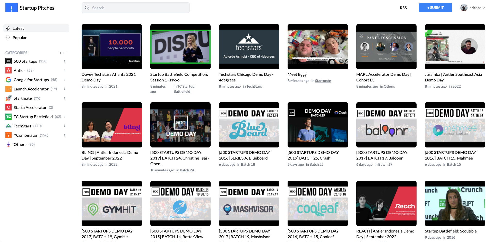Click the Startup Pitches site title

(37, 8)
